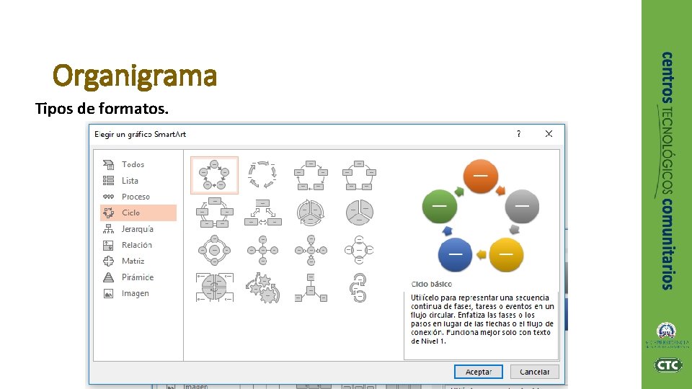Viewport: 692px width, 389px height.
Task: Choose the cycle matrix layout icon
Action: [x=215, y=287]
